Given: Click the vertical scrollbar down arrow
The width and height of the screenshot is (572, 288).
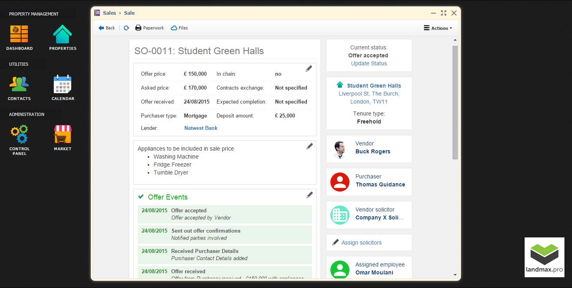Looking at the screenshot, I should [455, 274].
